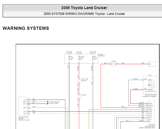Click the CANL arrowhead pointing to data lines

coord(48,104)
